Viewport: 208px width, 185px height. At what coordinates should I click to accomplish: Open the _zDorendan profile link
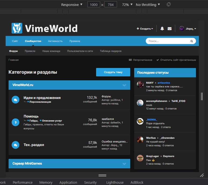click(167, 138)
